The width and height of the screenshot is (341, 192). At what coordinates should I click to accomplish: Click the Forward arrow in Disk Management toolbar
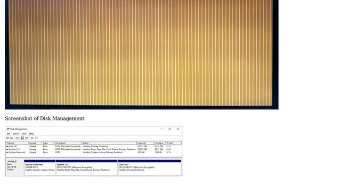pyautogui.click(x=12, y=138)
